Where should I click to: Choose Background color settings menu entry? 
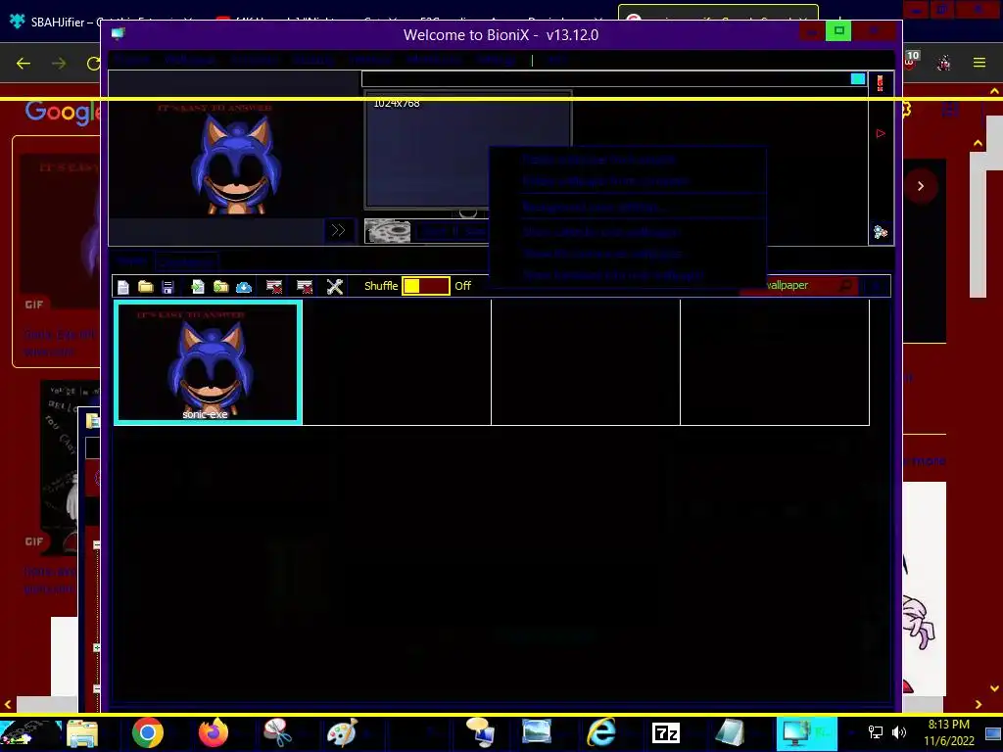tap(593, 208)
